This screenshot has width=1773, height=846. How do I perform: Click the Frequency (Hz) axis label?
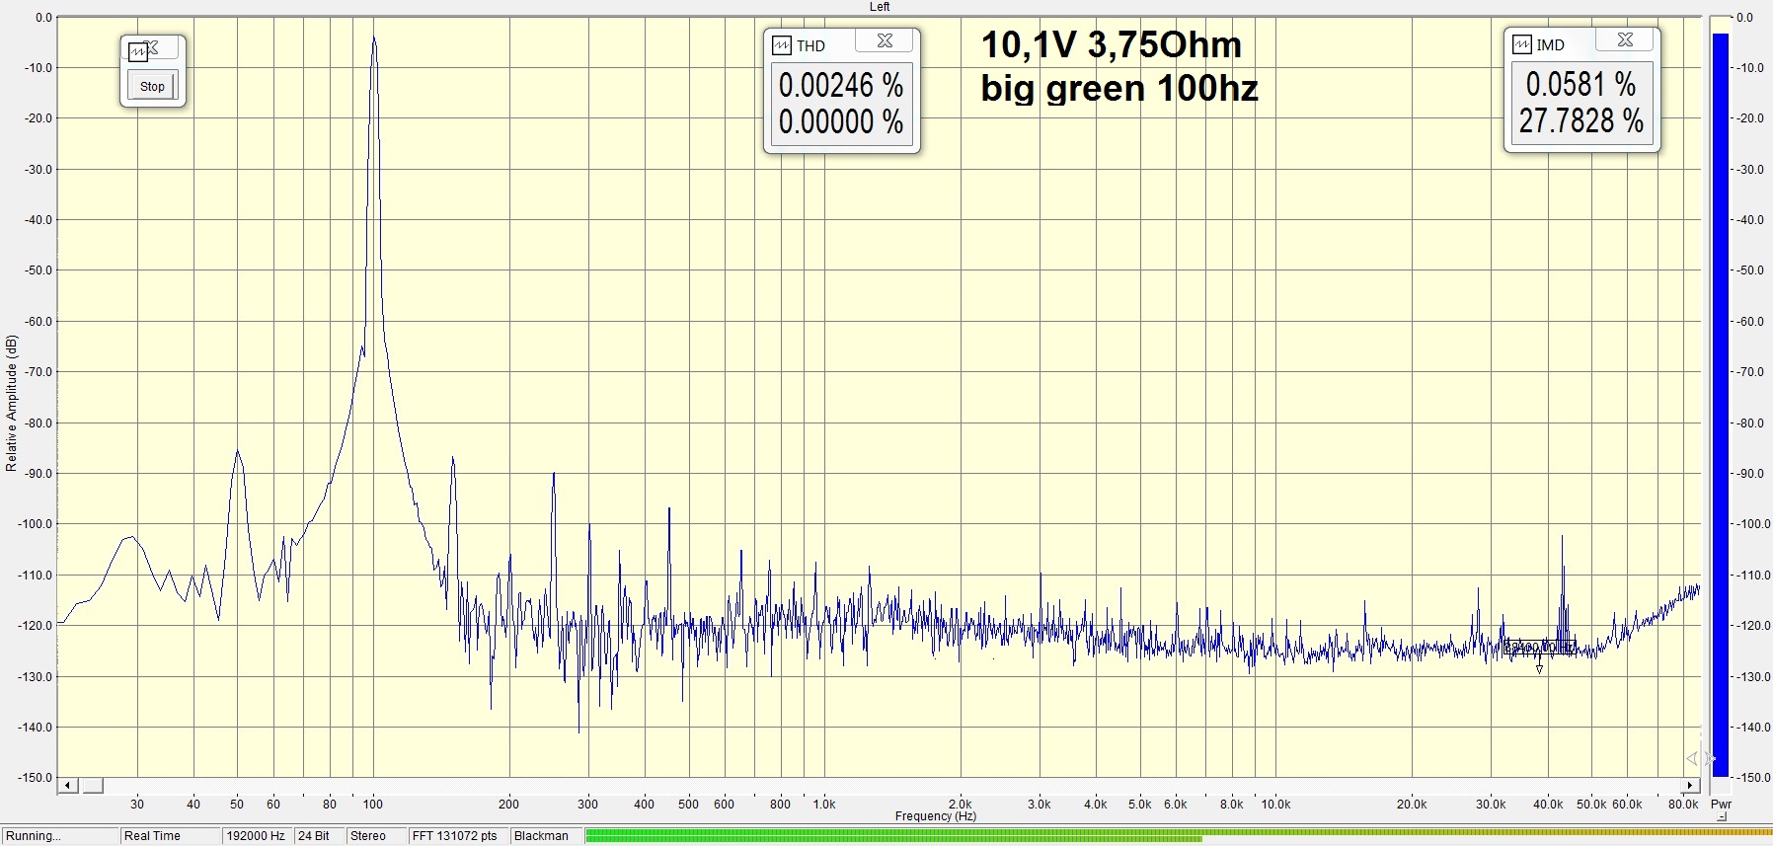pos(935,816)
